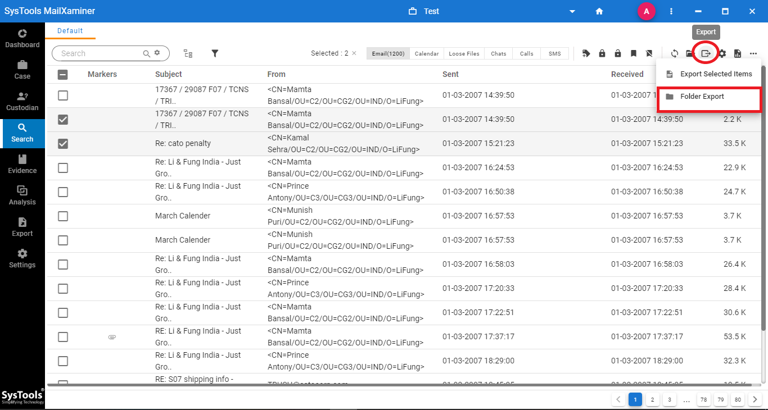
Task: Tick the first March Calender email checkbox
Action: tap(63, 216)
